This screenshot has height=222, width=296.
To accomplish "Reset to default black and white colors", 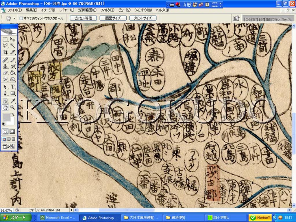I will pos(3,124).
